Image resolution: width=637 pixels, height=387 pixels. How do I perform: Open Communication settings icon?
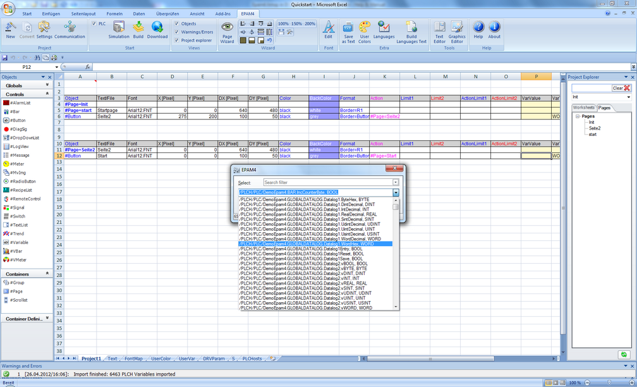pyautogui.click(x=70, y=30)
